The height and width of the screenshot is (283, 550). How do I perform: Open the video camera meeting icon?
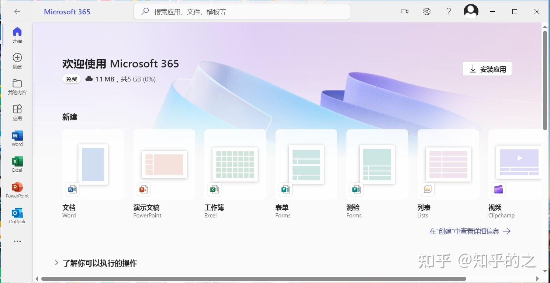point(405,12)
